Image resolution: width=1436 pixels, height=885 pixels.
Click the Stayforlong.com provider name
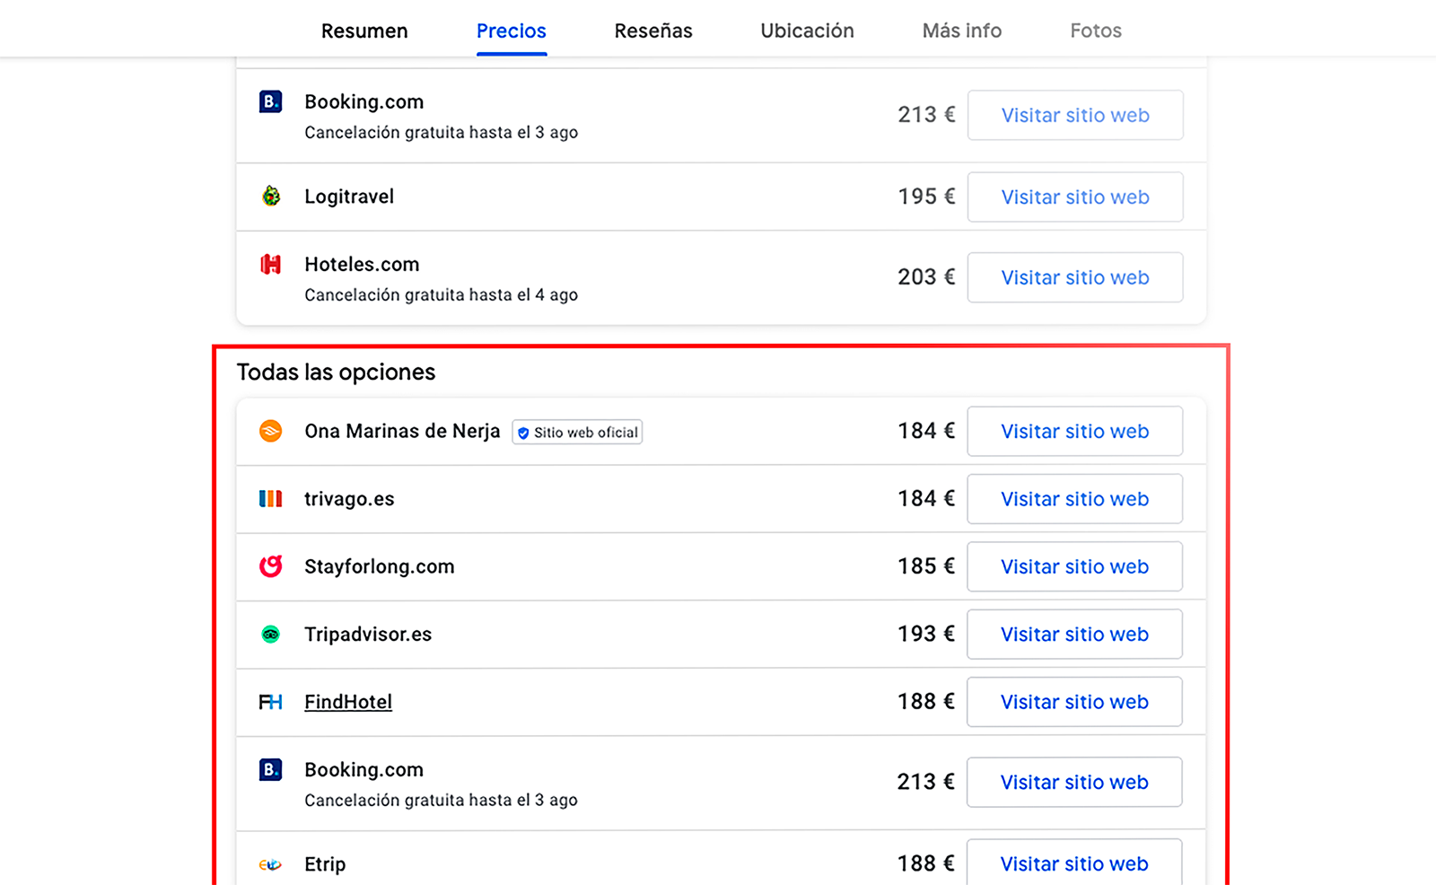(380, 566)
